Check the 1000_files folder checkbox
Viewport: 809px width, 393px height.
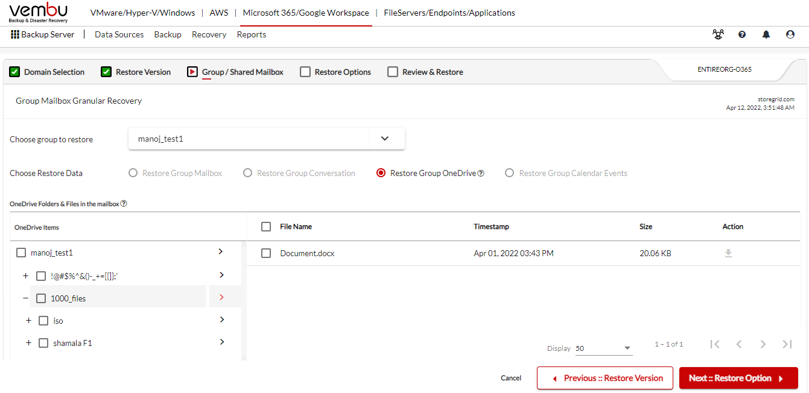(41, 298)
